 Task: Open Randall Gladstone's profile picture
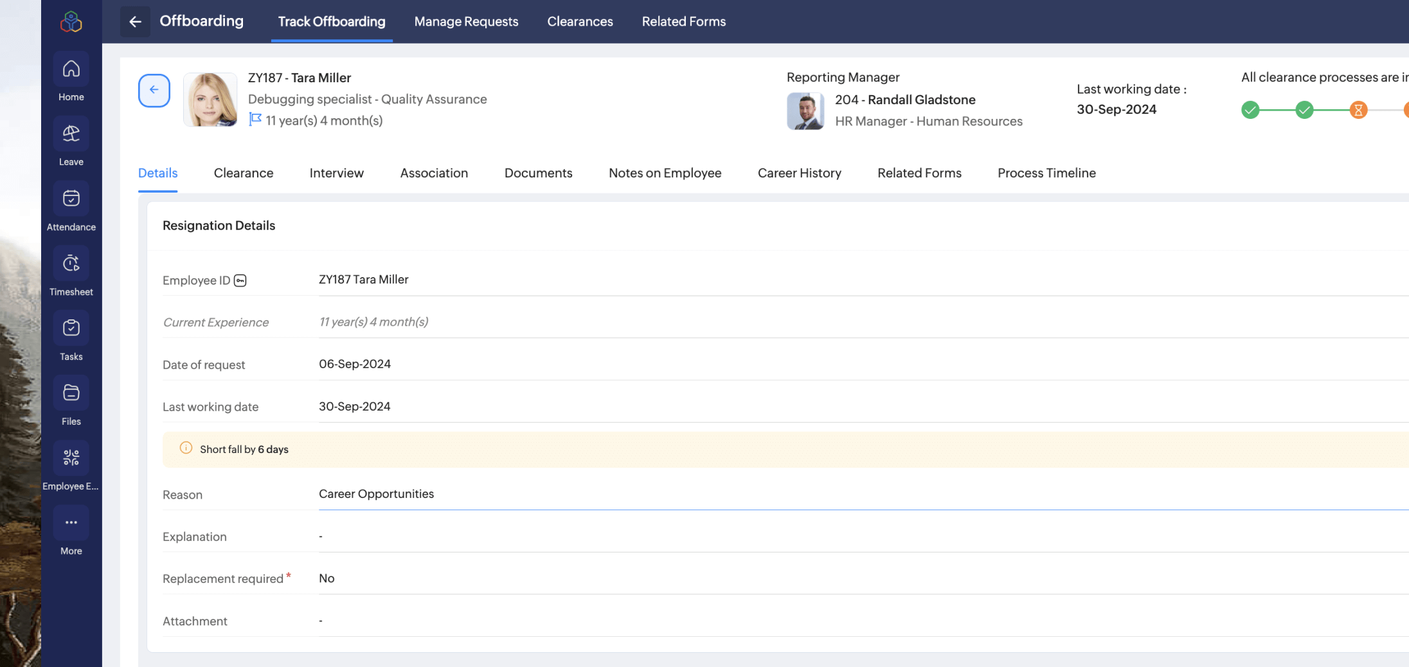click(x=805, y=111)
